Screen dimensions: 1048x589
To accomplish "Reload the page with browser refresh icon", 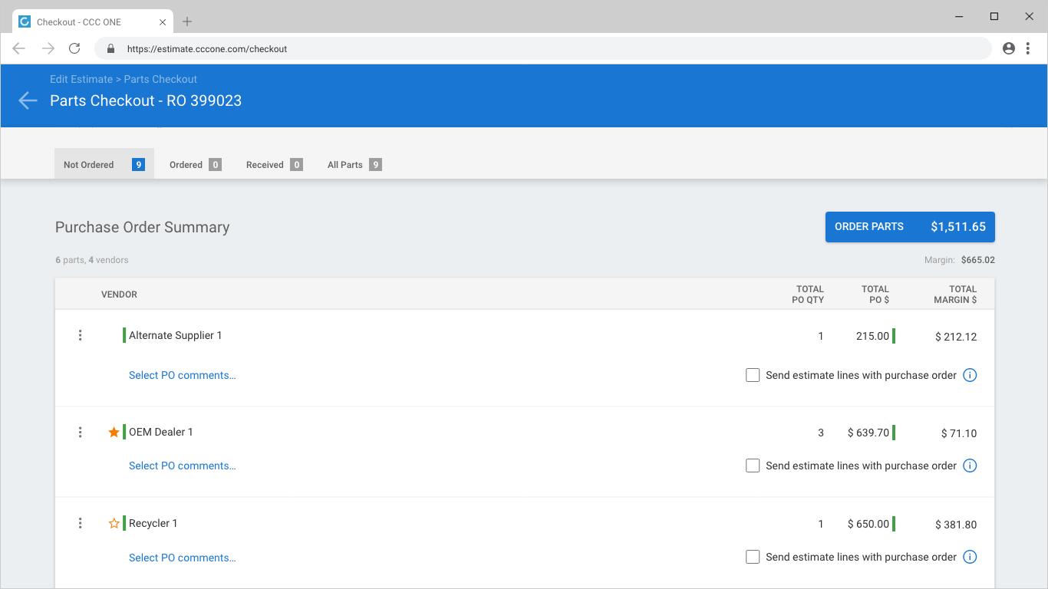I will tap(74, 48).
